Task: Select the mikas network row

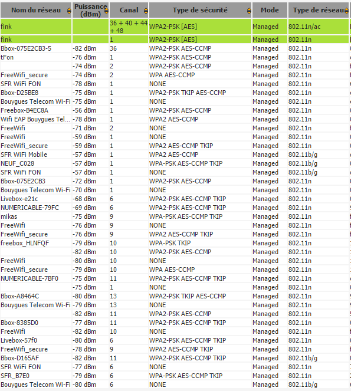Action: [175, 216]
